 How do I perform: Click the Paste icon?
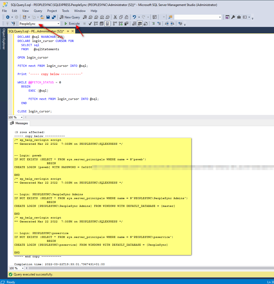coord(127,17)
